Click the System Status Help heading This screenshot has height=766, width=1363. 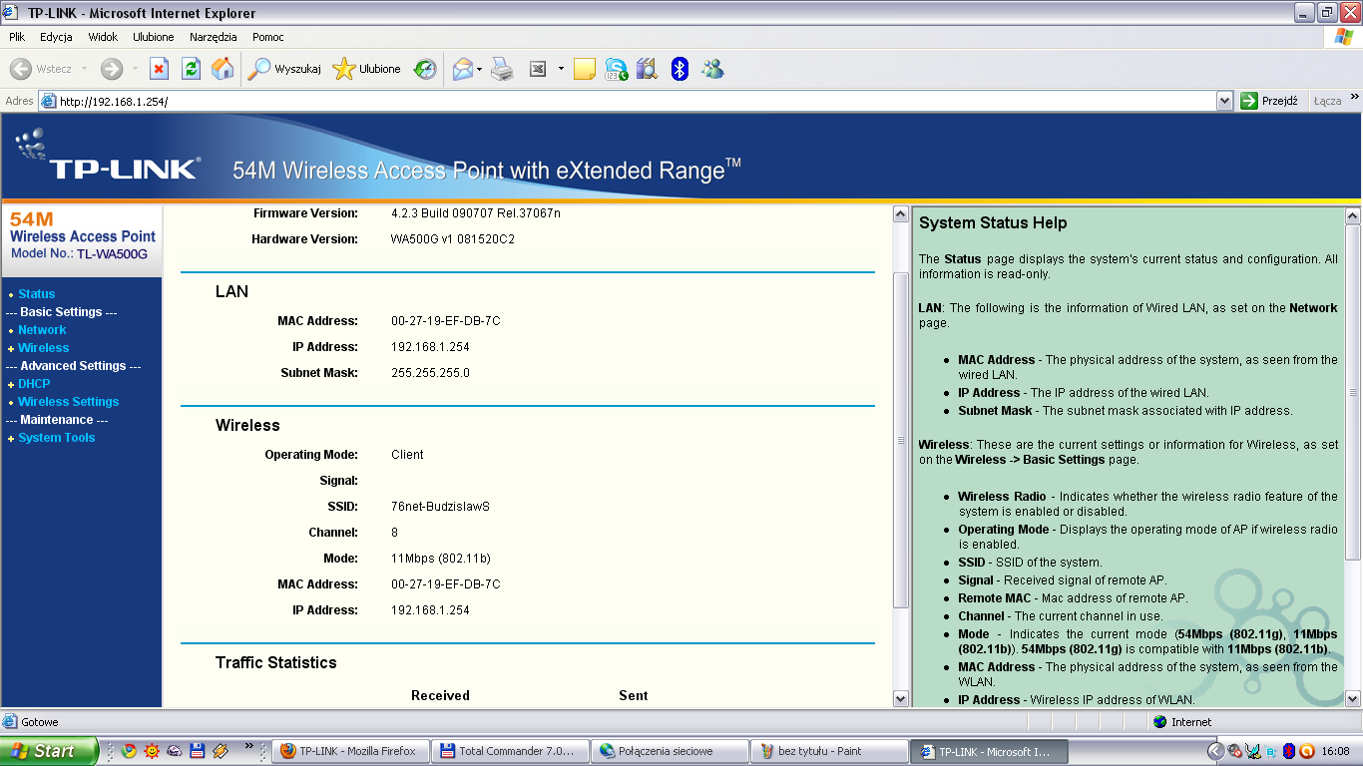point(993,223)
